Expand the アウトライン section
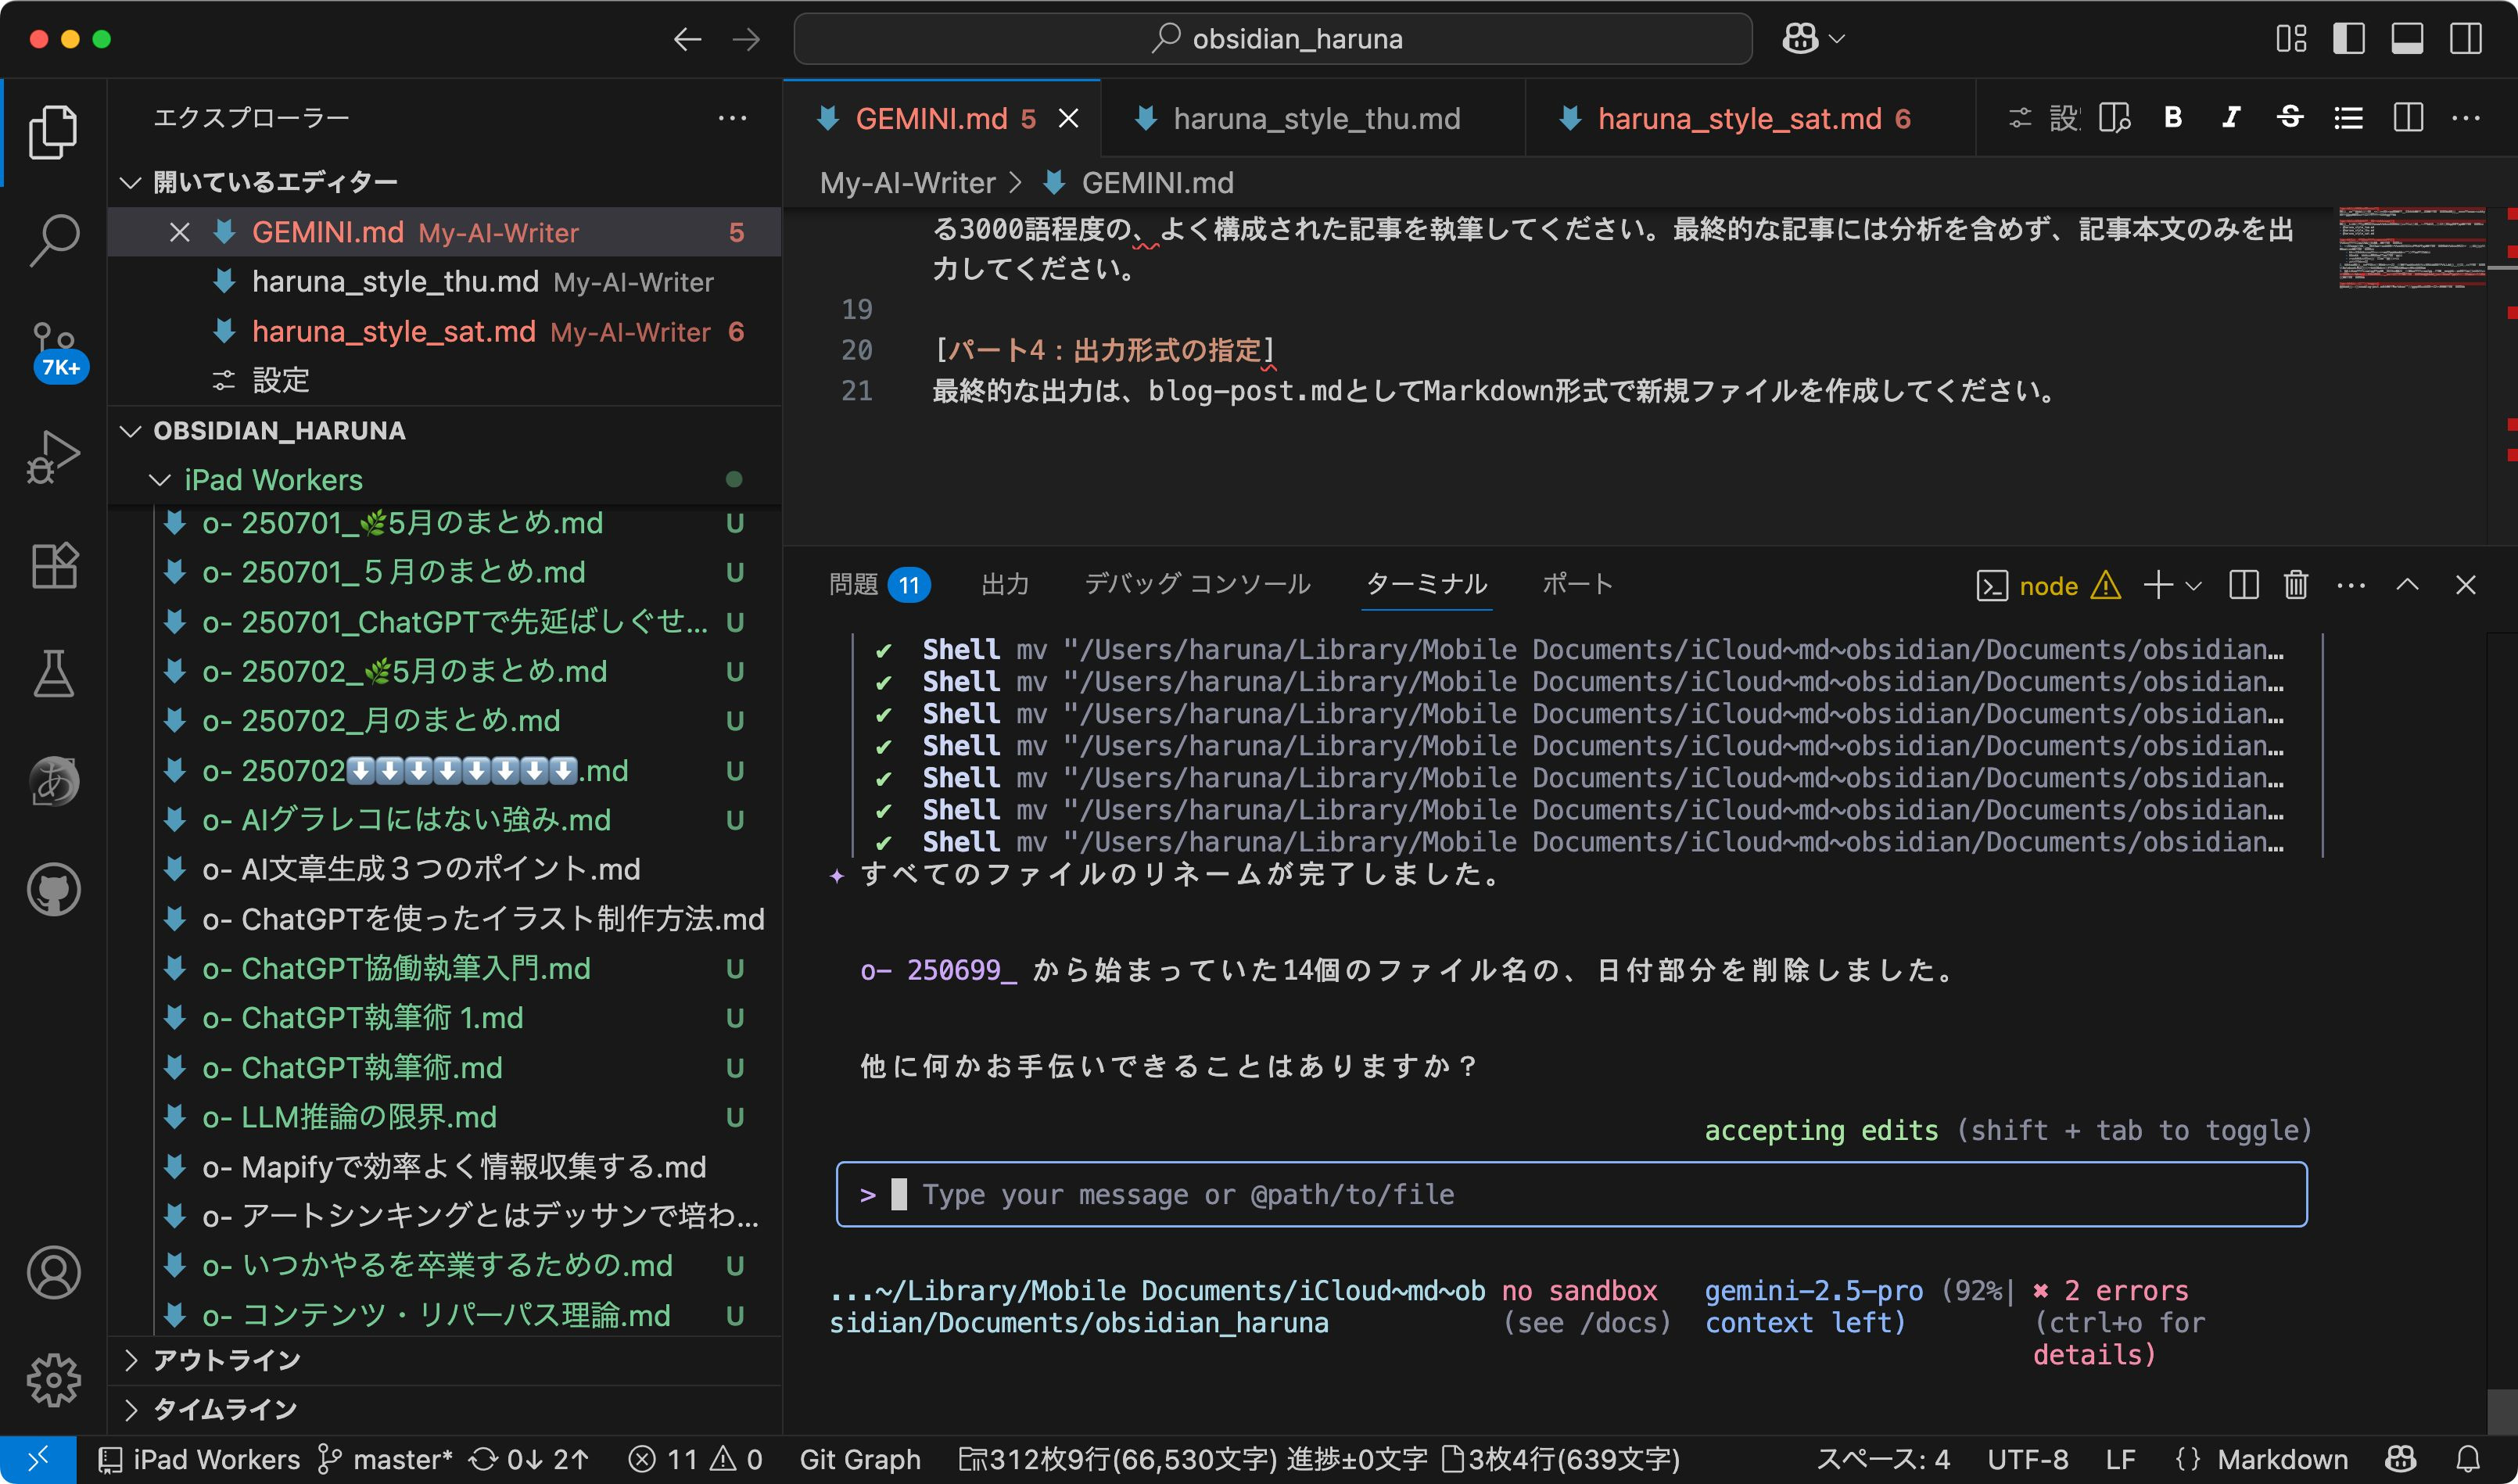The height and width of the screenshot is (1484, 2518). tap(227, 1360)
